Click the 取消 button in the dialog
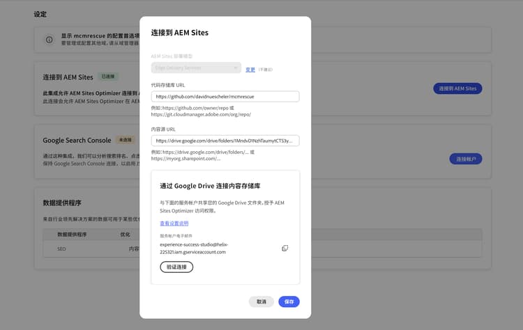This screenshot has height=330, width=523. [261, 301]
